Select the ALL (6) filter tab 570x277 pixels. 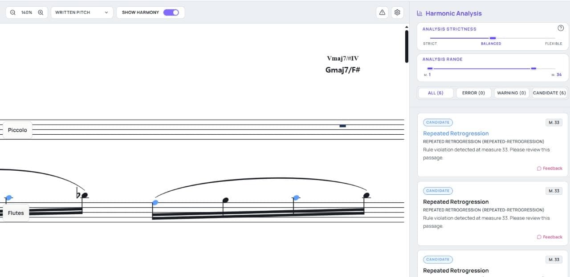[x=436, y=93]
